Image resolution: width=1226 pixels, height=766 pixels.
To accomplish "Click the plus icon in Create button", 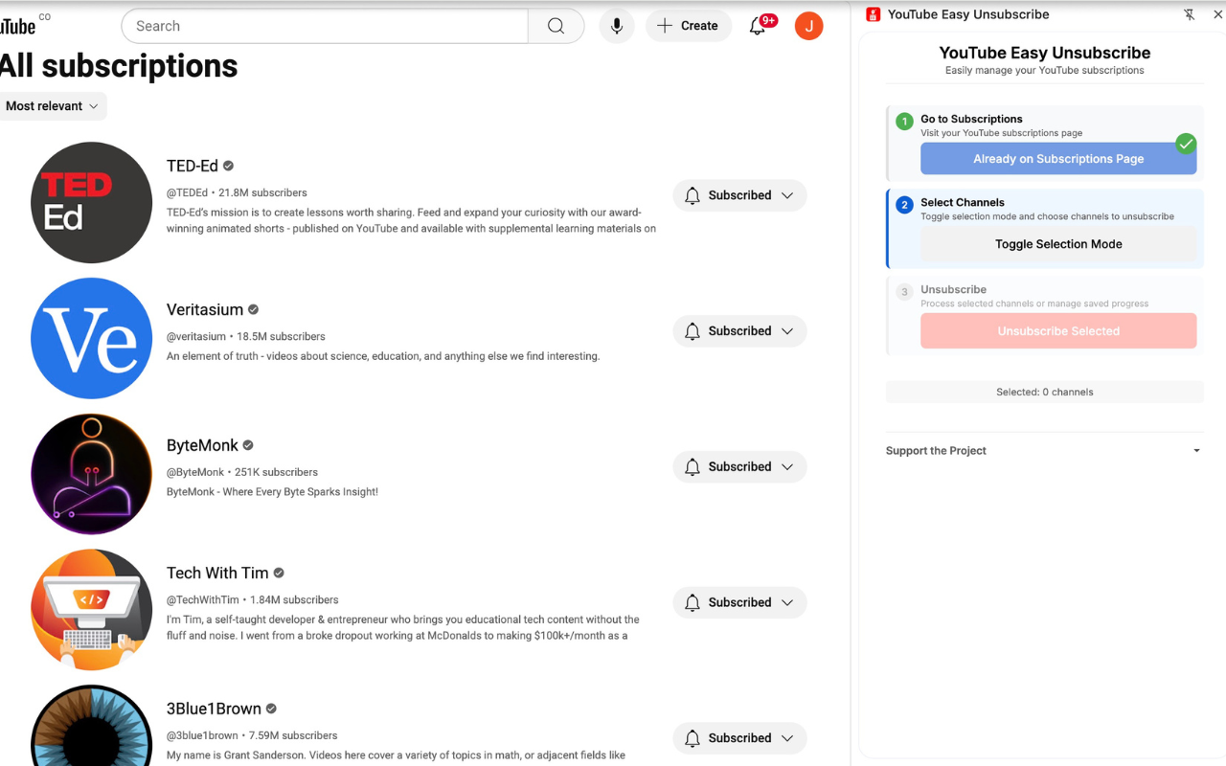I will pyautogui.click(x=665, y=26).
